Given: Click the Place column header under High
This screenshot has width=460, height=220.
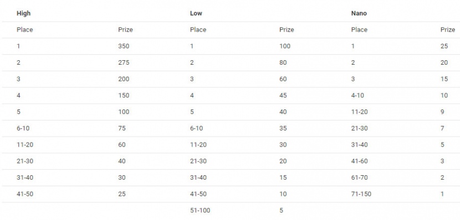Looking at the screenshot, I should point(24,29).
